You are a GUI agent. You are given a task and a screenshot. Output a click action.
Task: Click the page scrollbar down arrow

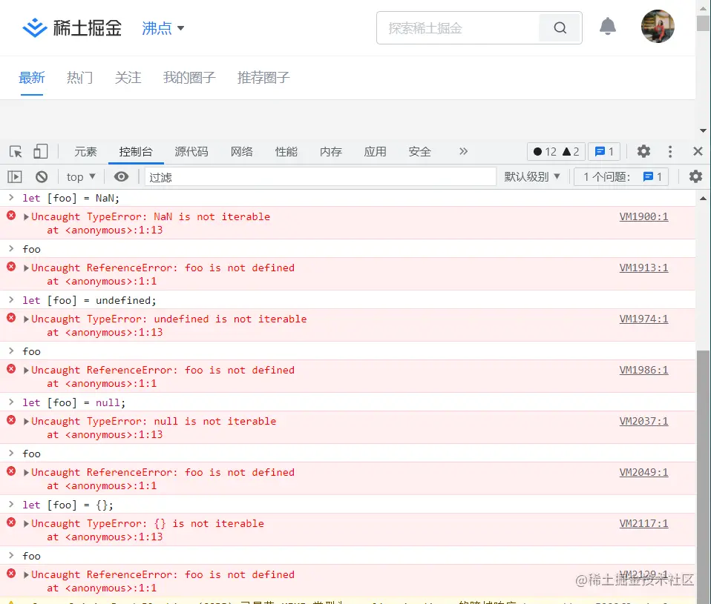pos(704,131)
